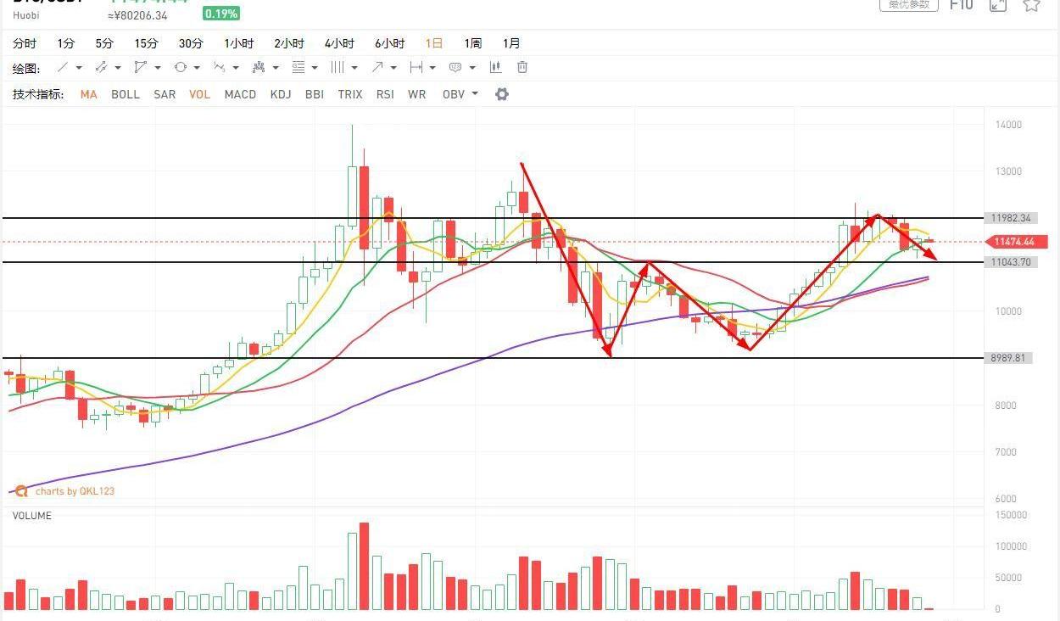The width and height of the screenshot is (1060, 621).
Task: Click the Huobi exchange label
Action: 26,15
